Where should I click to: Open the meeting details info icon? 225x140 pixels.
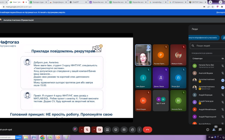(x=208, y=130)
